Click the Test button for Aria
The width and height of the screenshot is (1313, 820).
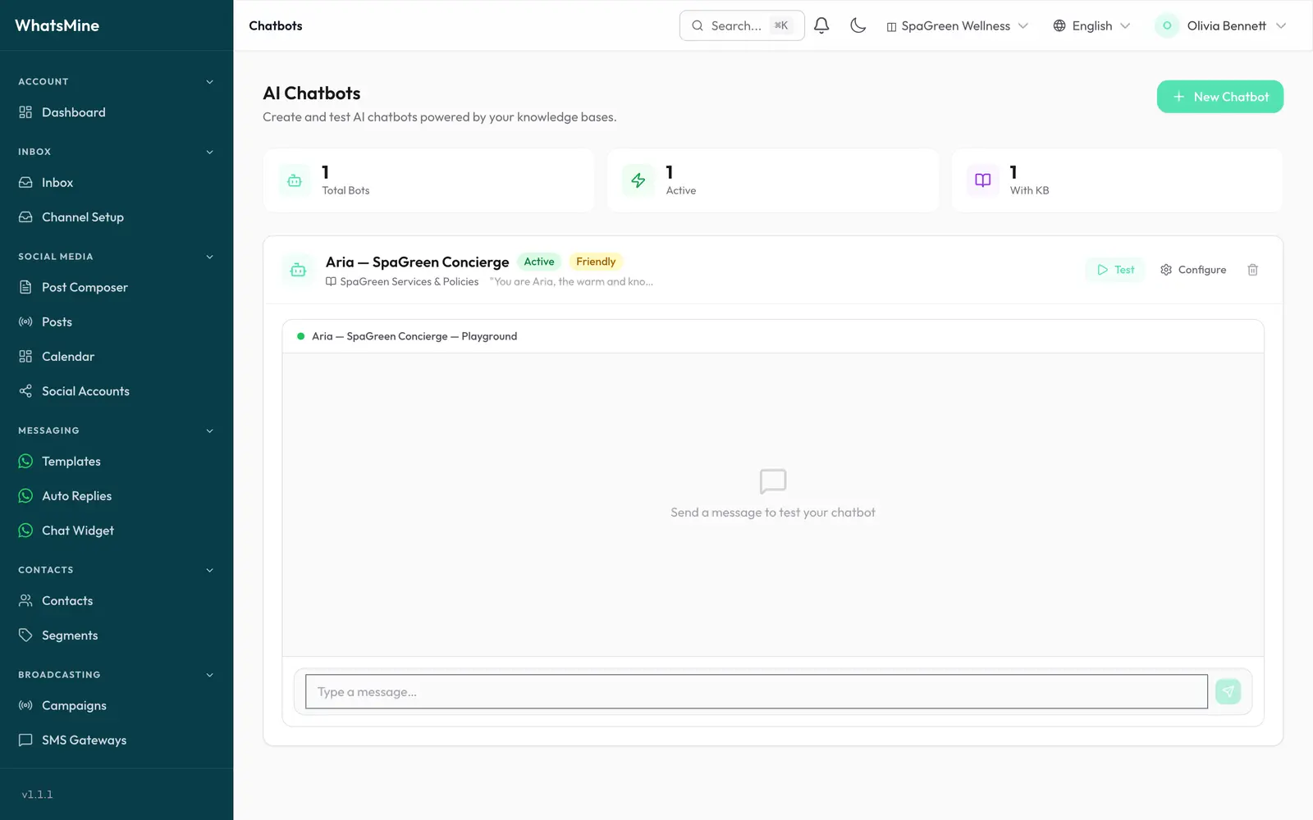pos(1115,270)
